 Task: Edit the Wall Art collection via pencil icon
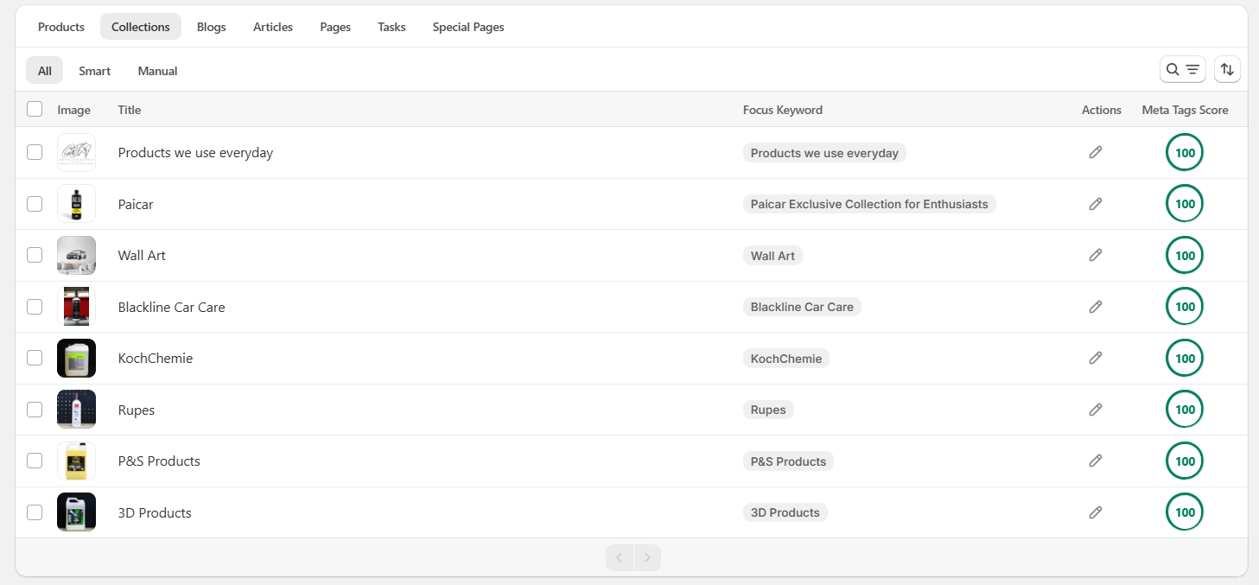[1096, 255]
